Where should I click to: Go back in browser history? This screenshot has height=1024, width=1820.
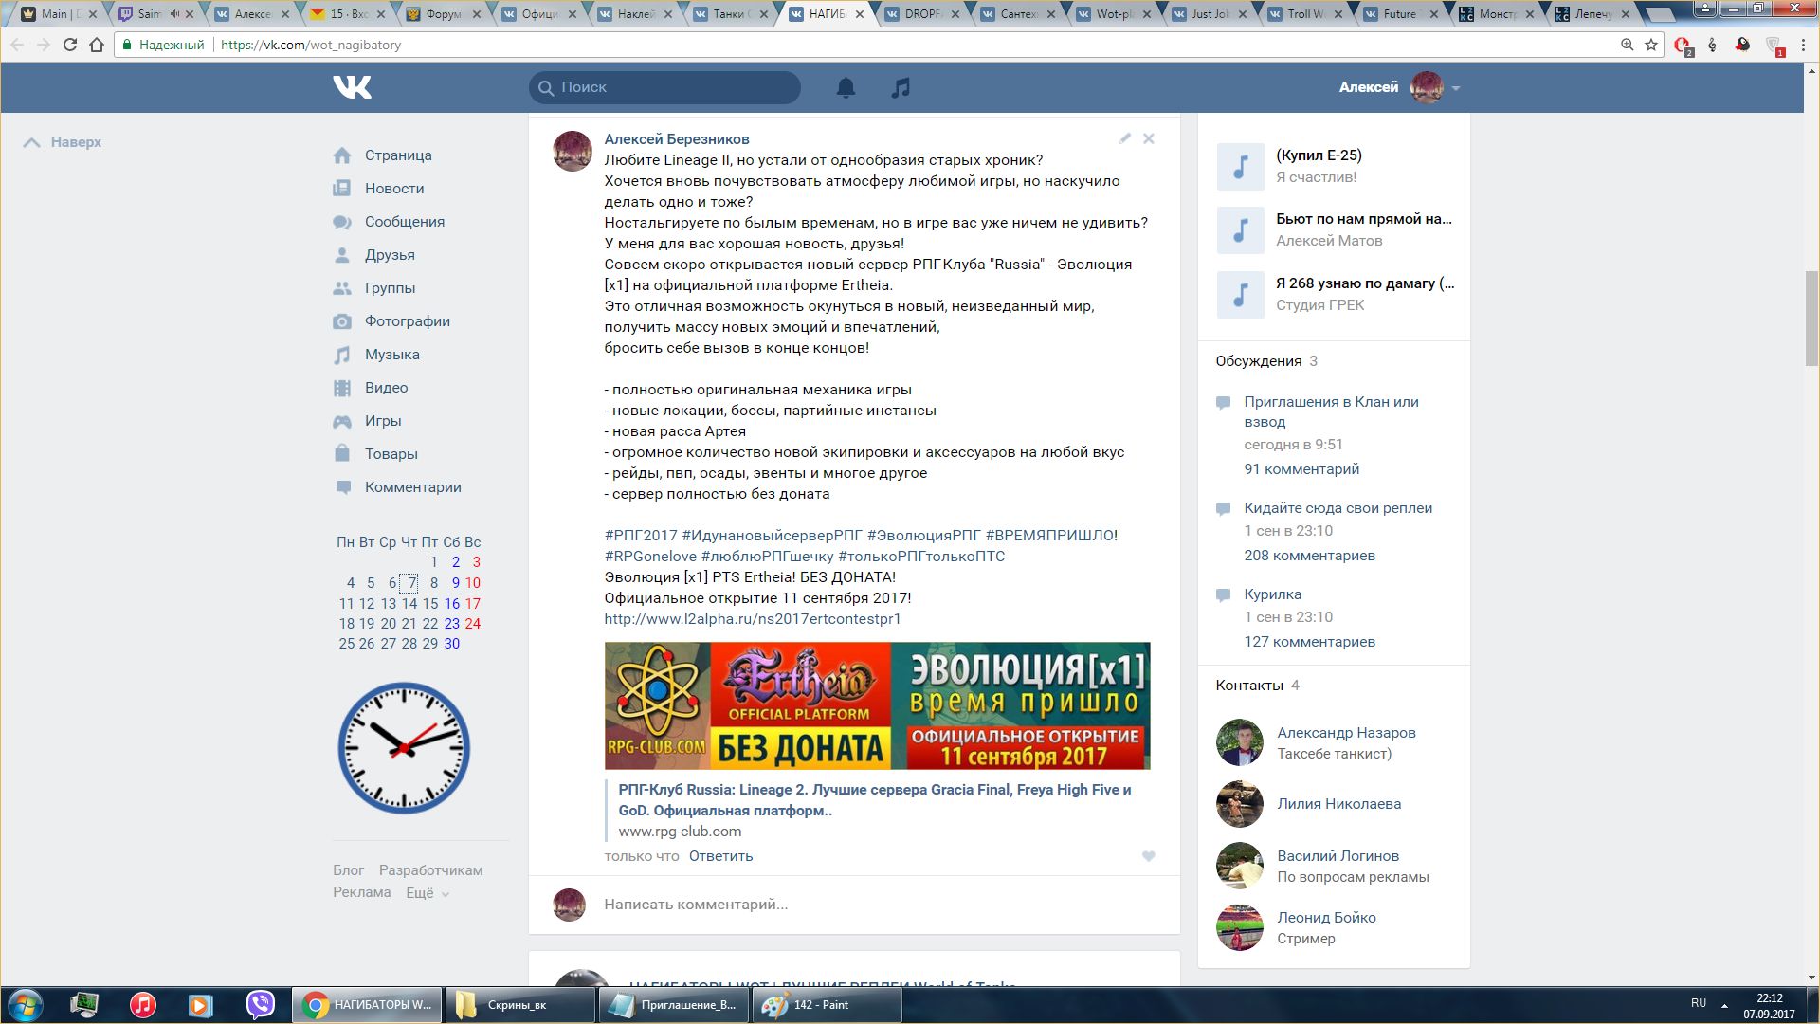17,45
